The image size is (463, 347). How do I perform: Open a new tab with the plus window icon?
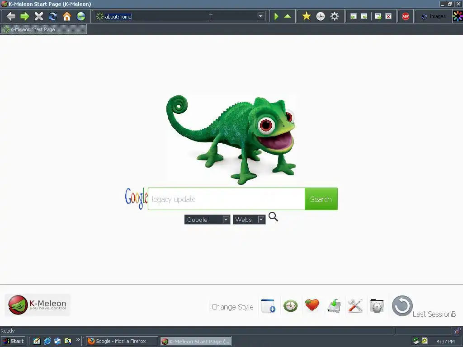[378, 17]
